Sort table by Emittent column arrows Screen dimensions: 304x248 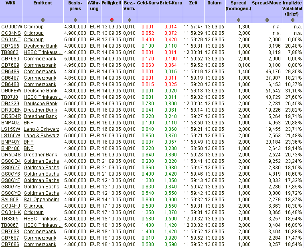point(43,20)
